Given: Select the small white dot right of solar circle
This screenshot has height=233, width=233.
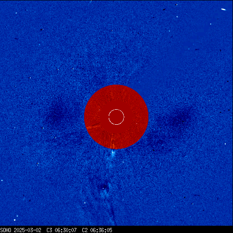Looking at the screenshot, I should (137, 124).
